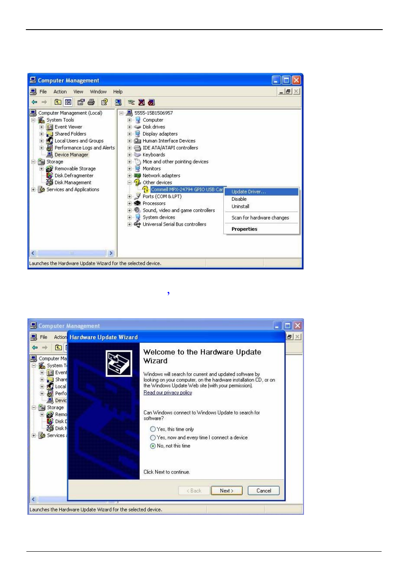Open Action menu in top window
409x580 pixels.
click(x=60, y=92)
